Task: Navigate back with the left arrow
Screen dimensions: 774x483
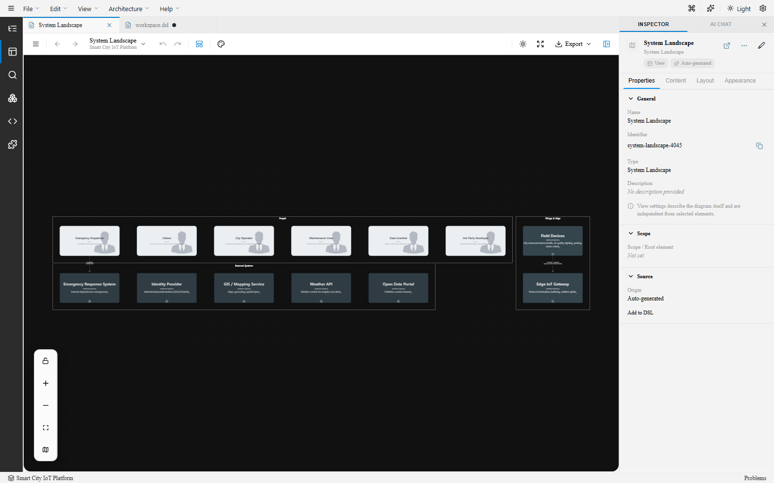Action: (x=58, y=44)
